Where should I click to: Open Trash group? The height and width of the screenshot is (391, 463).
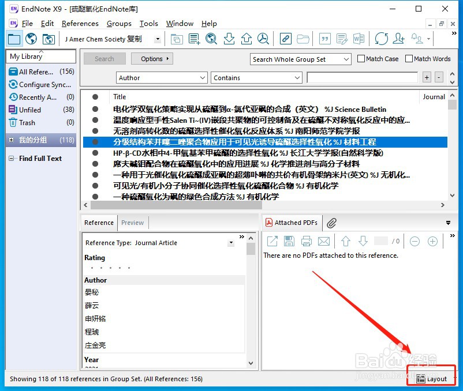42,122
